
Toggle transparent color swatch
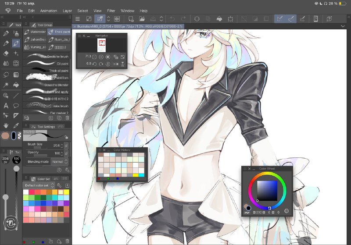19,135
